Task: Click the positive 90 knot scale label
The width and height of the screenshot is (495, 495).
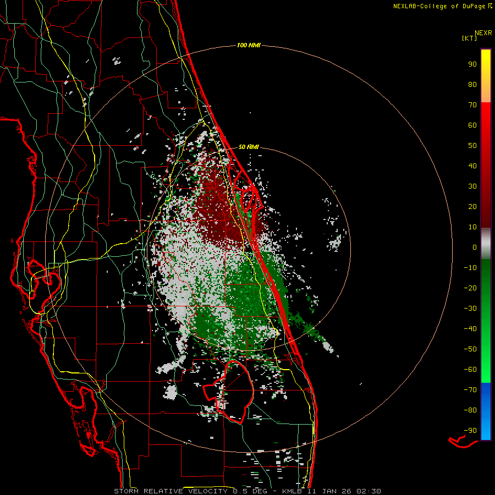Action: (x=472, y=64)
